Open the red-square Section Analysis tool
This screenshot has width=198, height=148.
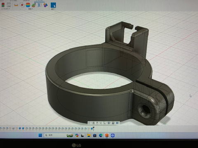point(22,5)
